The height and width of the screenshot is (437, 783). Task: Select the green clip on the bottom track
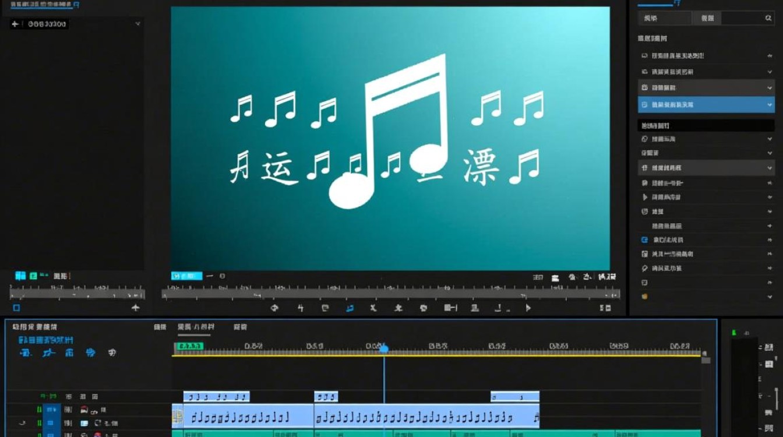point(436,434)
